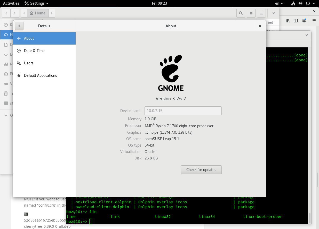319x229 pixels.
Task: Toggle grid view in Files window
Action: point(251,13)
